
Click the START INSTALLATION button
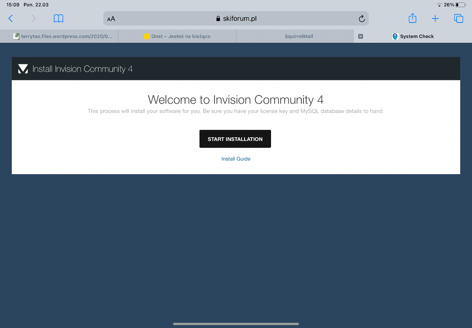point(235,139)
